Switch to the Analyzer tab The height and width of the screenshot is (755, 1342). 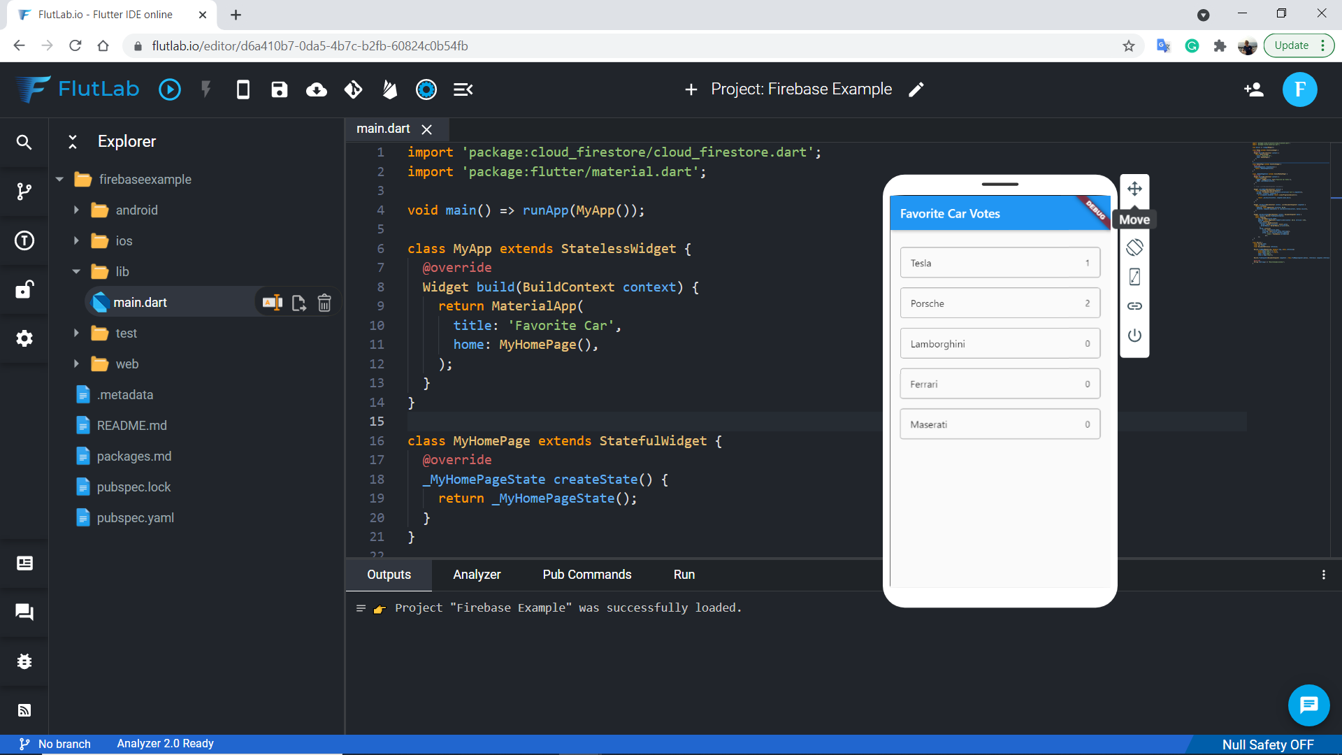pyautogui.click(x=477, y=575)
